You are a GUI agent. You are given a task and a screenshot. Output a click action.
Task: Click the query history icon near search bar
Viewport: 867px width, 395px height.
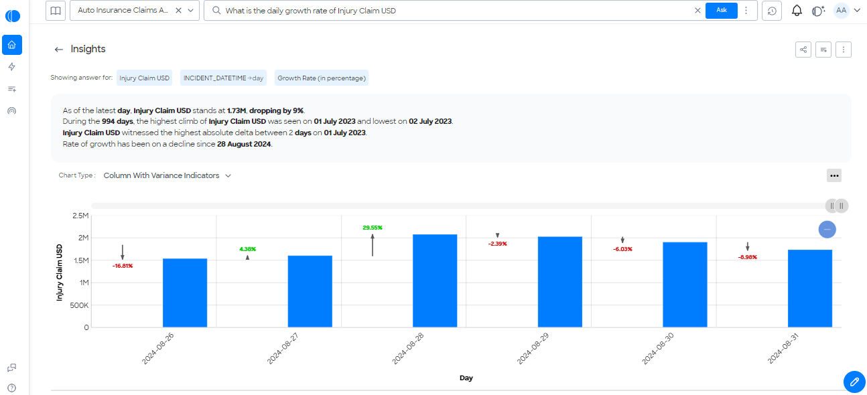(x=771, y=10)
